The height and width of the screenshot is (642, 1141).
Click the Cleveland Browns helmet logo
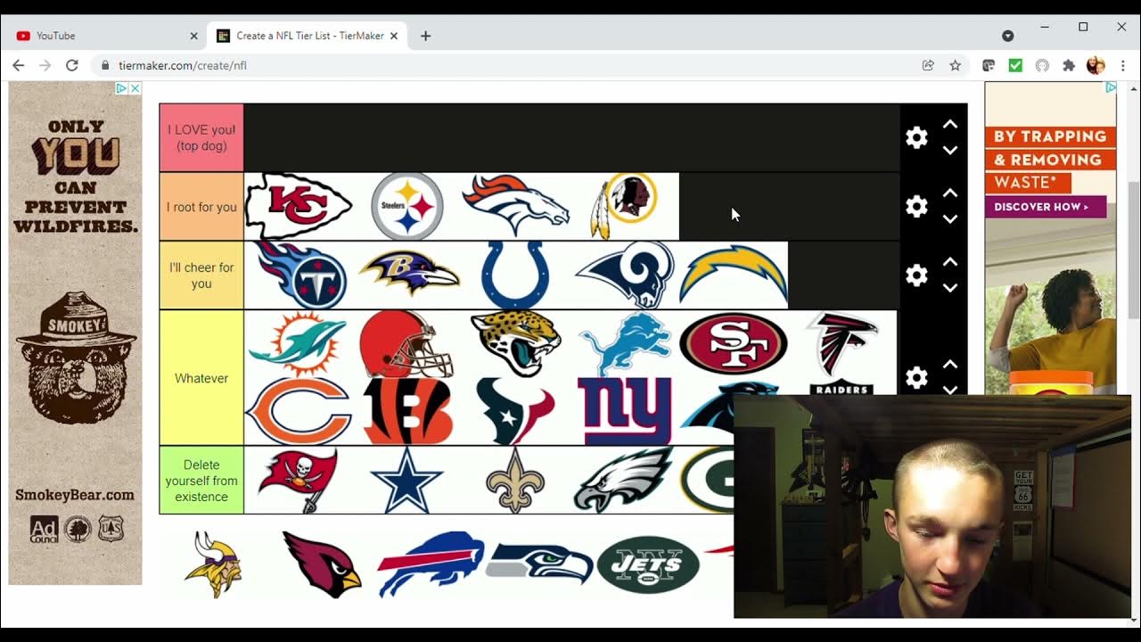tap(406, 343)
